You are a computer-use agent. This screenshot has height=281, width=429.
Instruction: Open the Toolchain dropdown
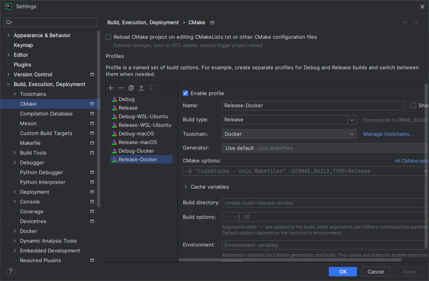(x=351, y=133)
